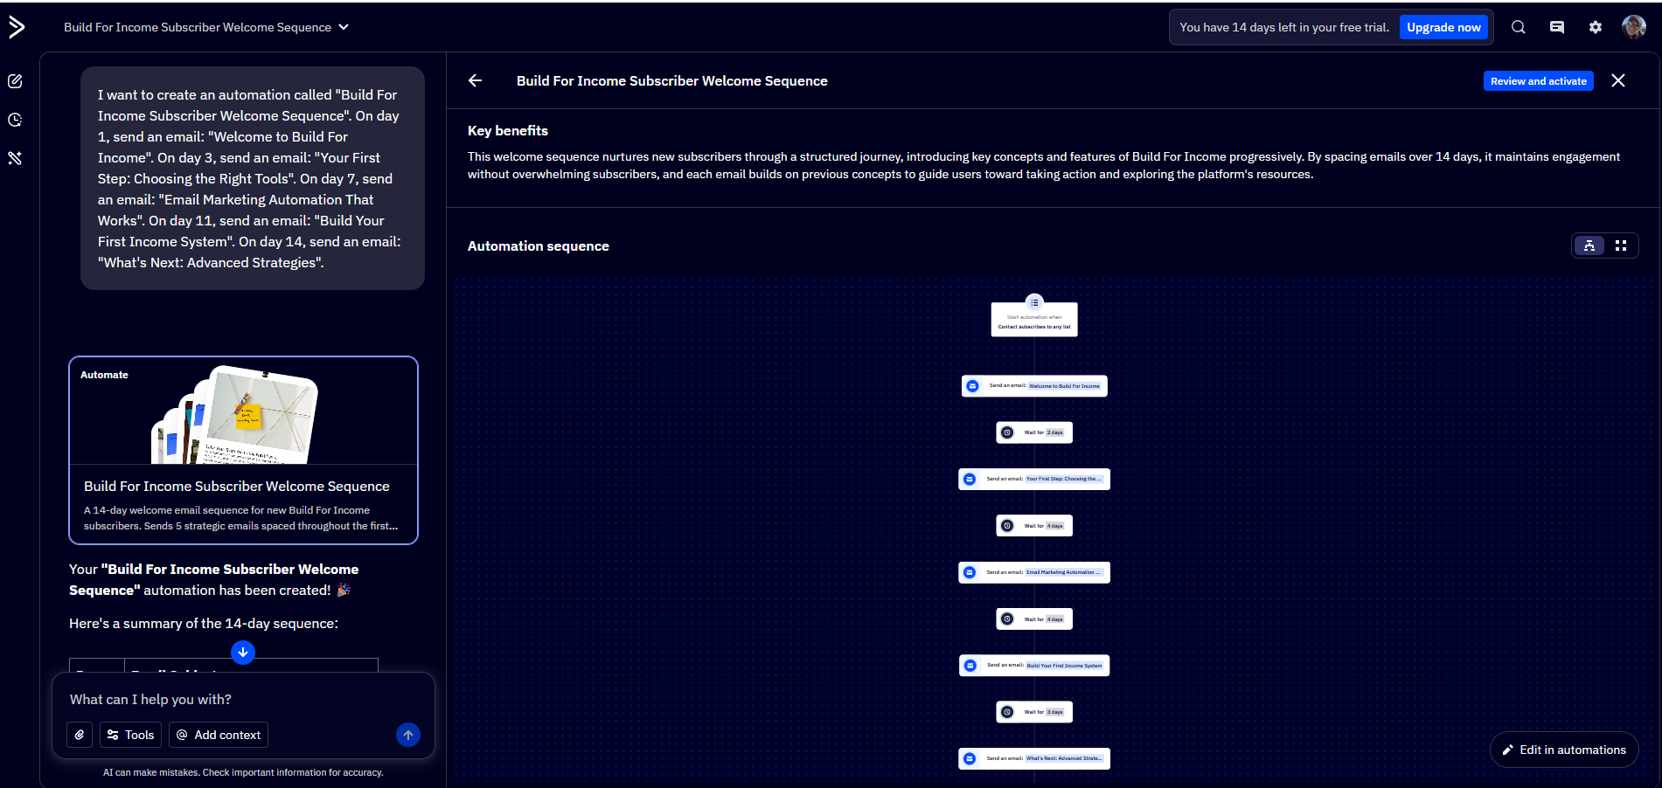The image size is (1662, 788).
Task: Open chat history clock icon
Action: 15,120
